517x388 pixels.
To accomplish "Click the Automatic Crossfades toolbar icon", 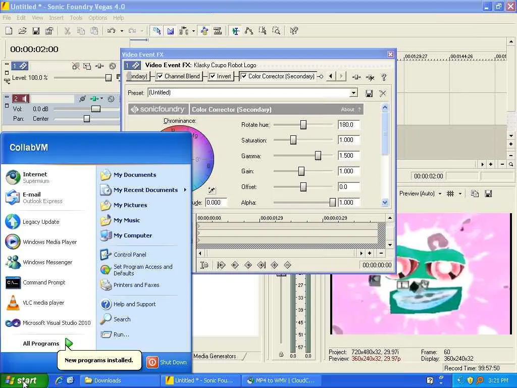I will coord(171,31).
